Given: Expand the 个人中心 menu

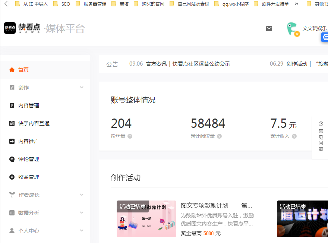Looking at the screenshot, I should coord(29,230).
